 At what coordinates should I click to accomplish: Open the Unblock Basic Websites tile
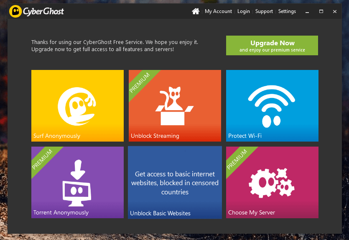click(x=175, y=183)
